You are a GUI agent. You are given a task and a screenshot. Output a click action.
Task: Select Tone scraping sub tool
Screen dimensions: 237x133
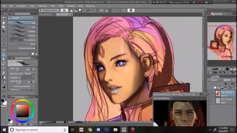click(x=22, y=40)
